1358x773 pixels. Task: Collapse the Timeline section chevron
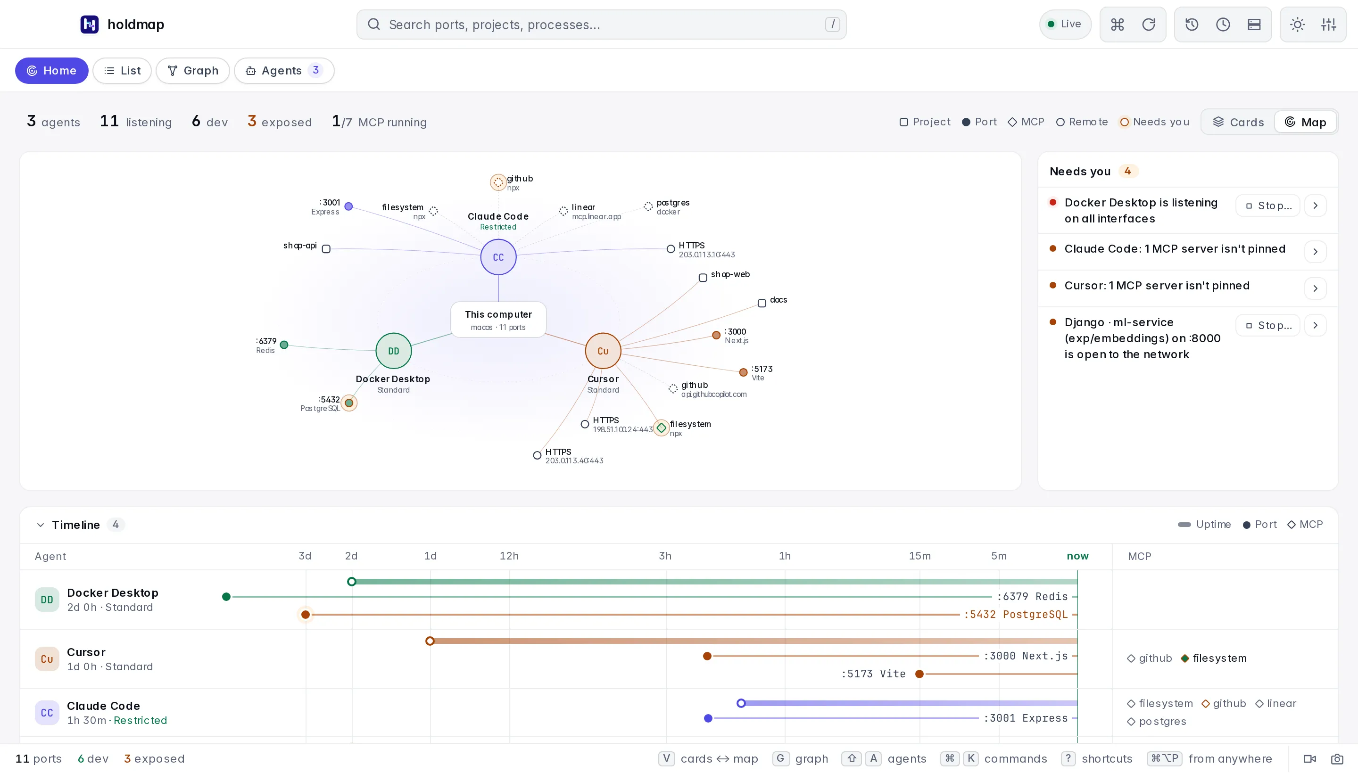click(x=41, y=525)
